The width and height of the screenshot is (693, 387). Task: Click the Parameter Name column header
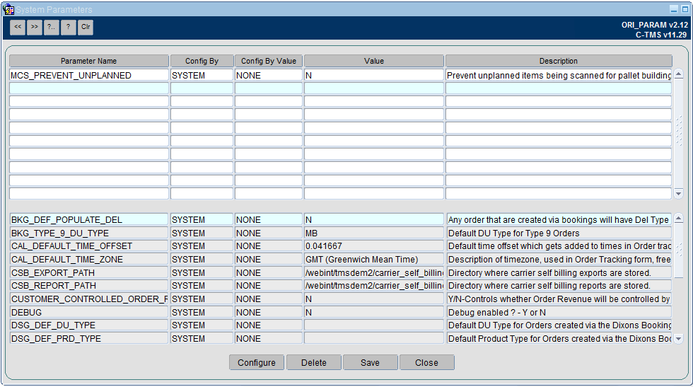click(x=89, y=61)
